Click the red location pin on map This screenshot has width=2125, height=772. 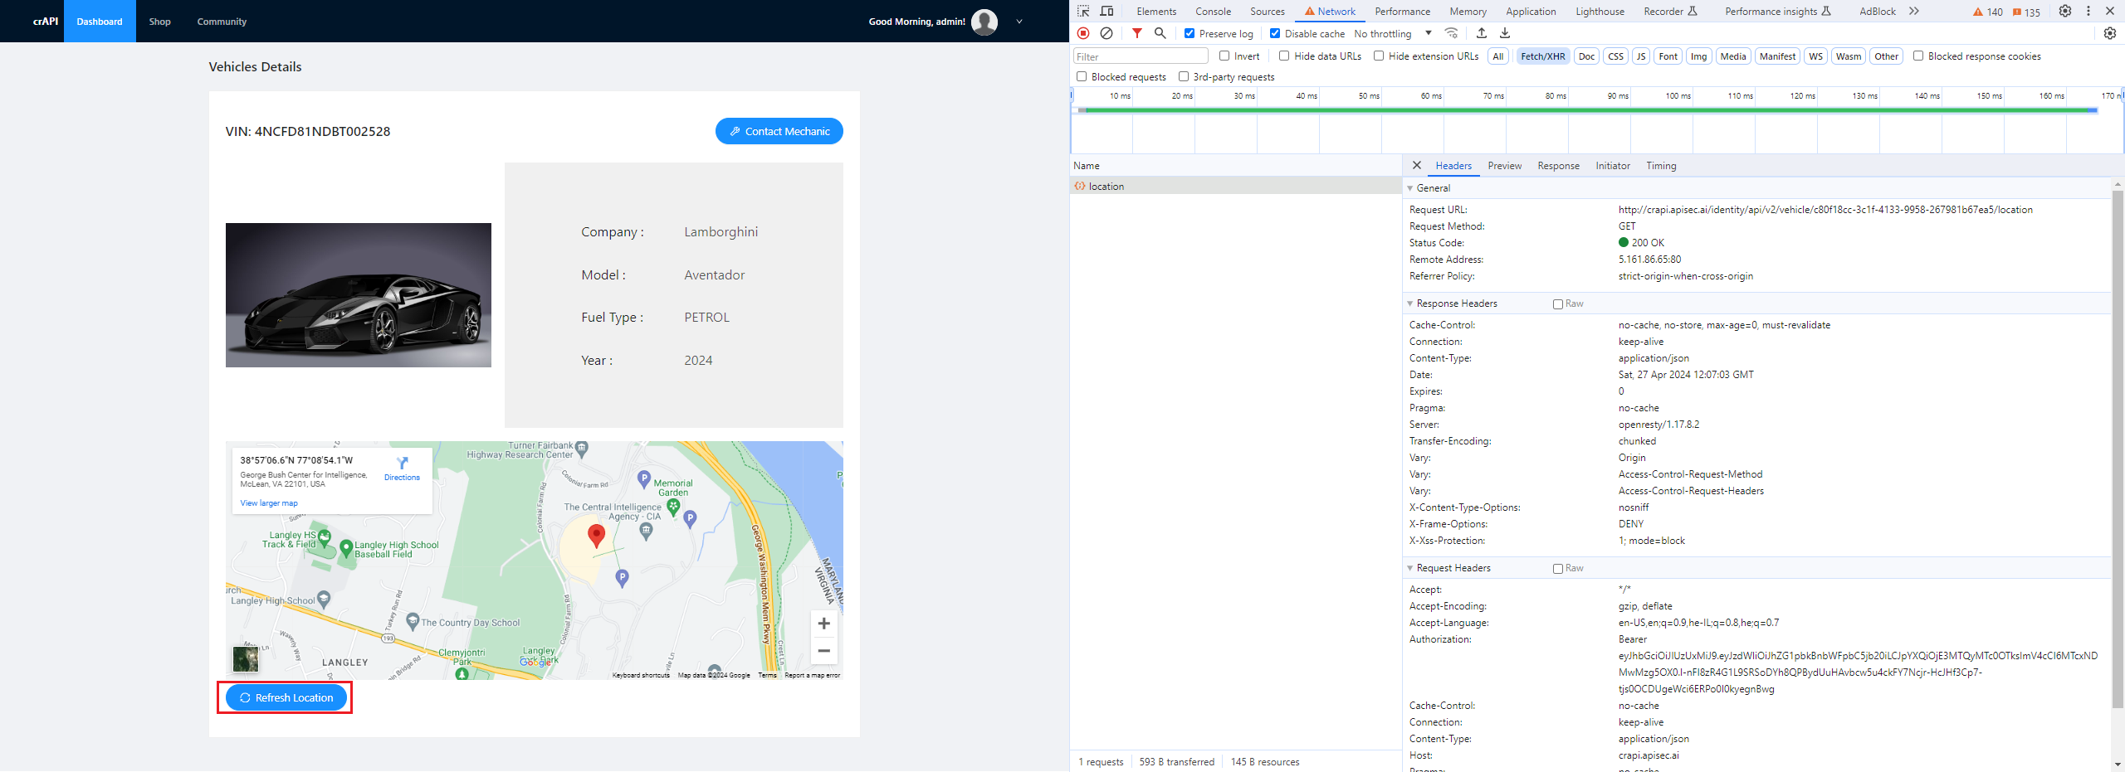point(596,536)
